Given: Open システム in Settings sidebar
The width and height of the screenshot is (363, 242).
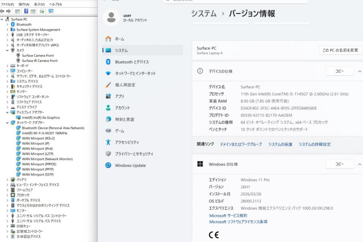Looking at the screenshot, I should pos(143,50).
